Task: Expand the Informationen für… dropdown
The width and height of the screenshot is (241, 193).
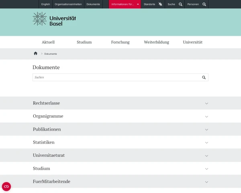Action: point(125,4)
